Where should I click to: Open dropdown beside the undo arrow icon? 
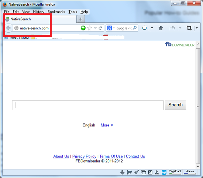point(180,28)
